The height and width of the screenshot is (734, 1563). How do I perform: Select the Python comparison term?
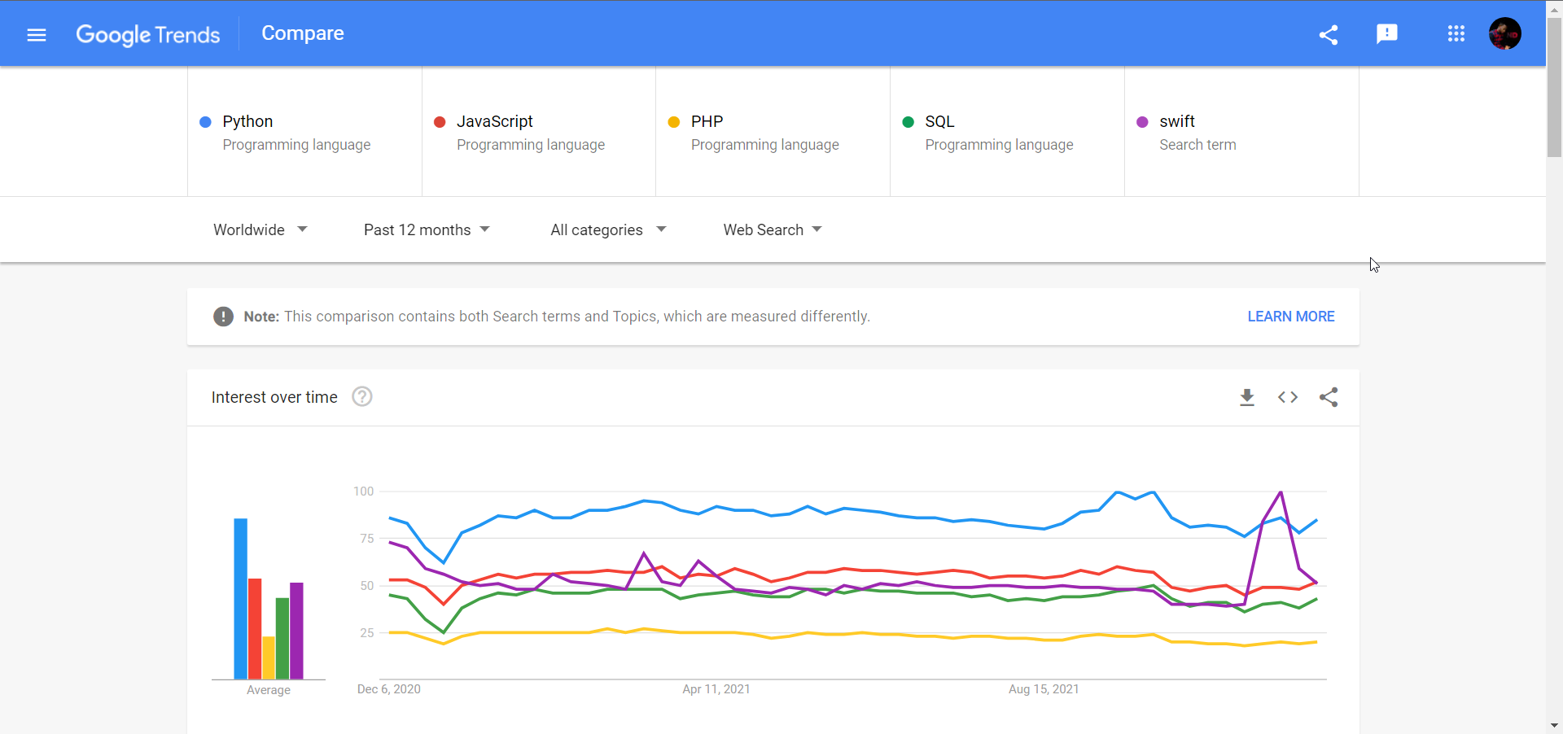click(x=304, y=132)
